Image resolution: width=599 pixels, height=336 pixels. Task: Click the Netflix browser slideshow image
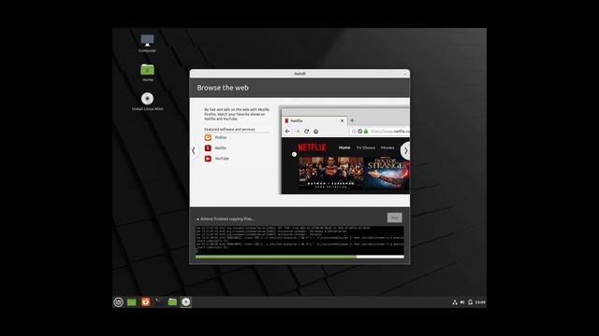tap(344, 150)
